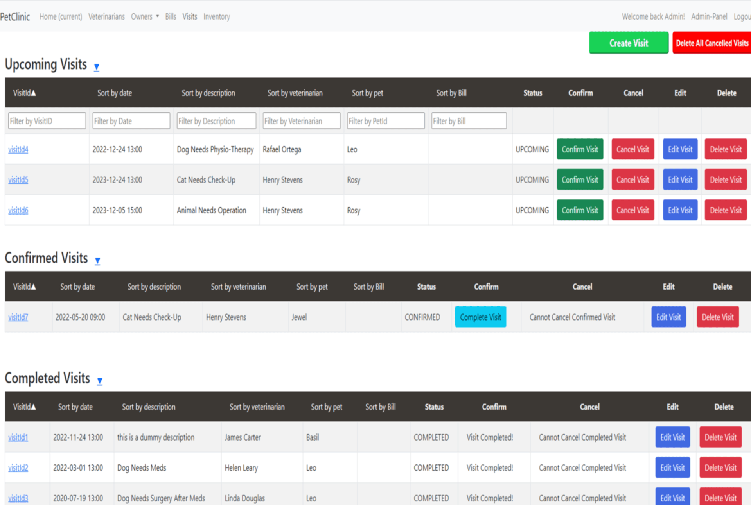This screenshot has width=751, height=505.
Task: Open the Admin-Panel link
Action: tap(709, 16)
